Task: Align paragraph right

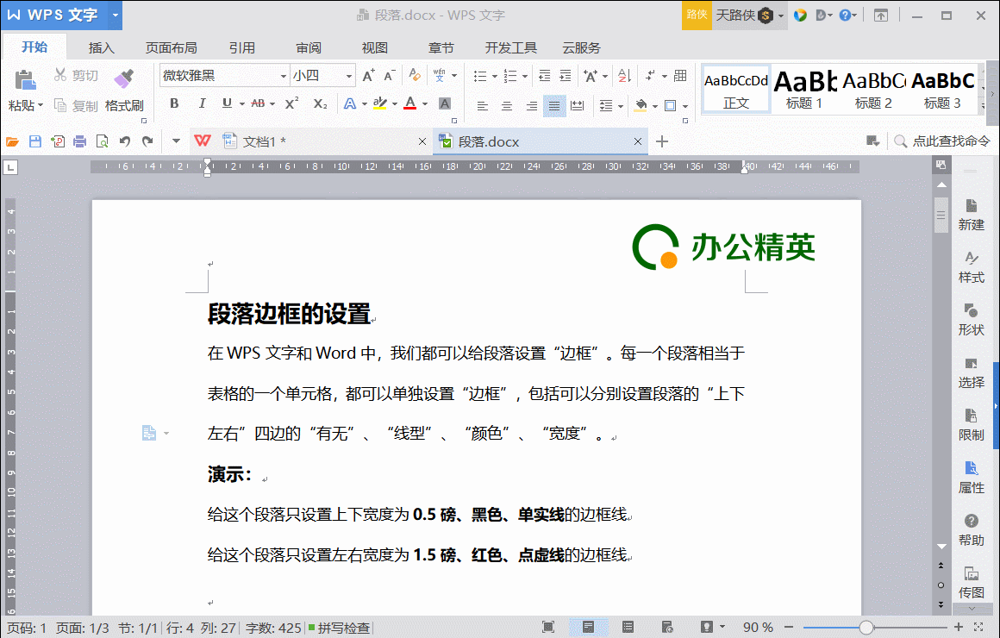Action: pyautogui.click(x=531, y=106)
